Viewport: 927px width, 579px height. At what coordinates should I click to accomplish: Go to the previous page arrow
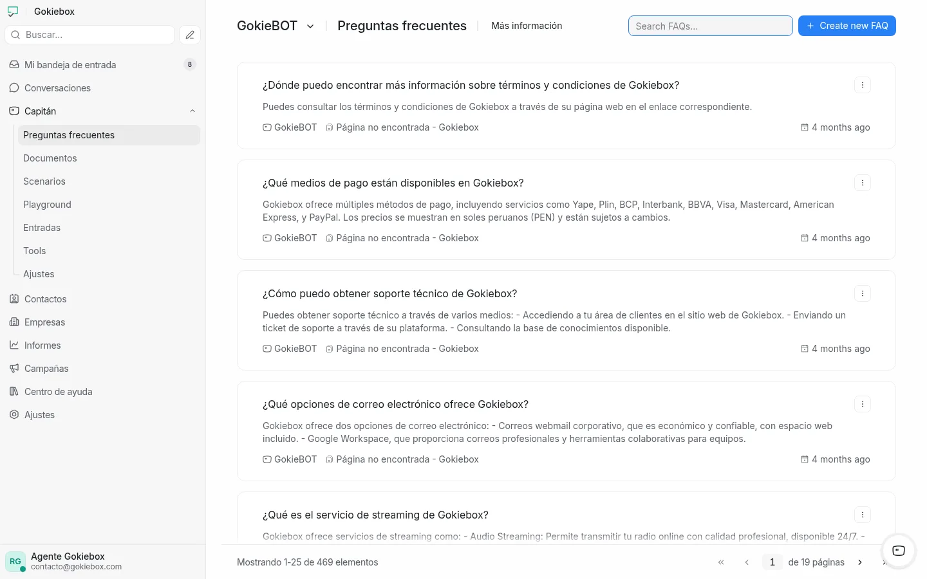pyautogui.click(x=747, y=562)
